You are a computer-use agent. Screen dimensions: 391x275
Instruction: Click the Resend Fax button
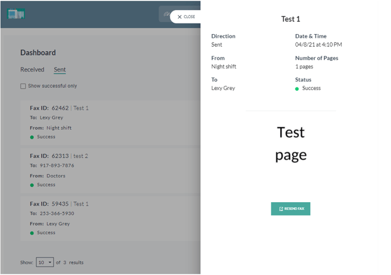click(290, 209)
